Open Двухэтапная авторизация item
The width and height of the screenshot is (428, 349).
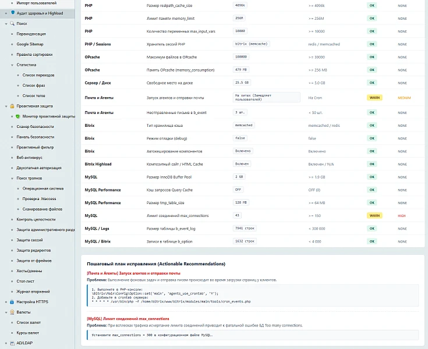(39, 168)
